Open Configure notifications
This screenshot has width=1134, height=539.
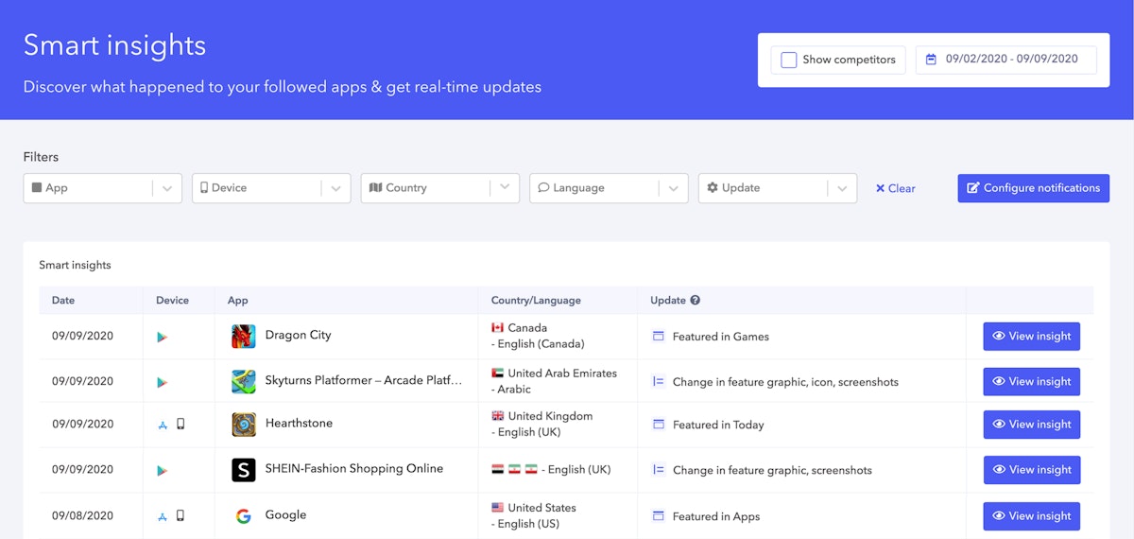[x=1033, y=188]
